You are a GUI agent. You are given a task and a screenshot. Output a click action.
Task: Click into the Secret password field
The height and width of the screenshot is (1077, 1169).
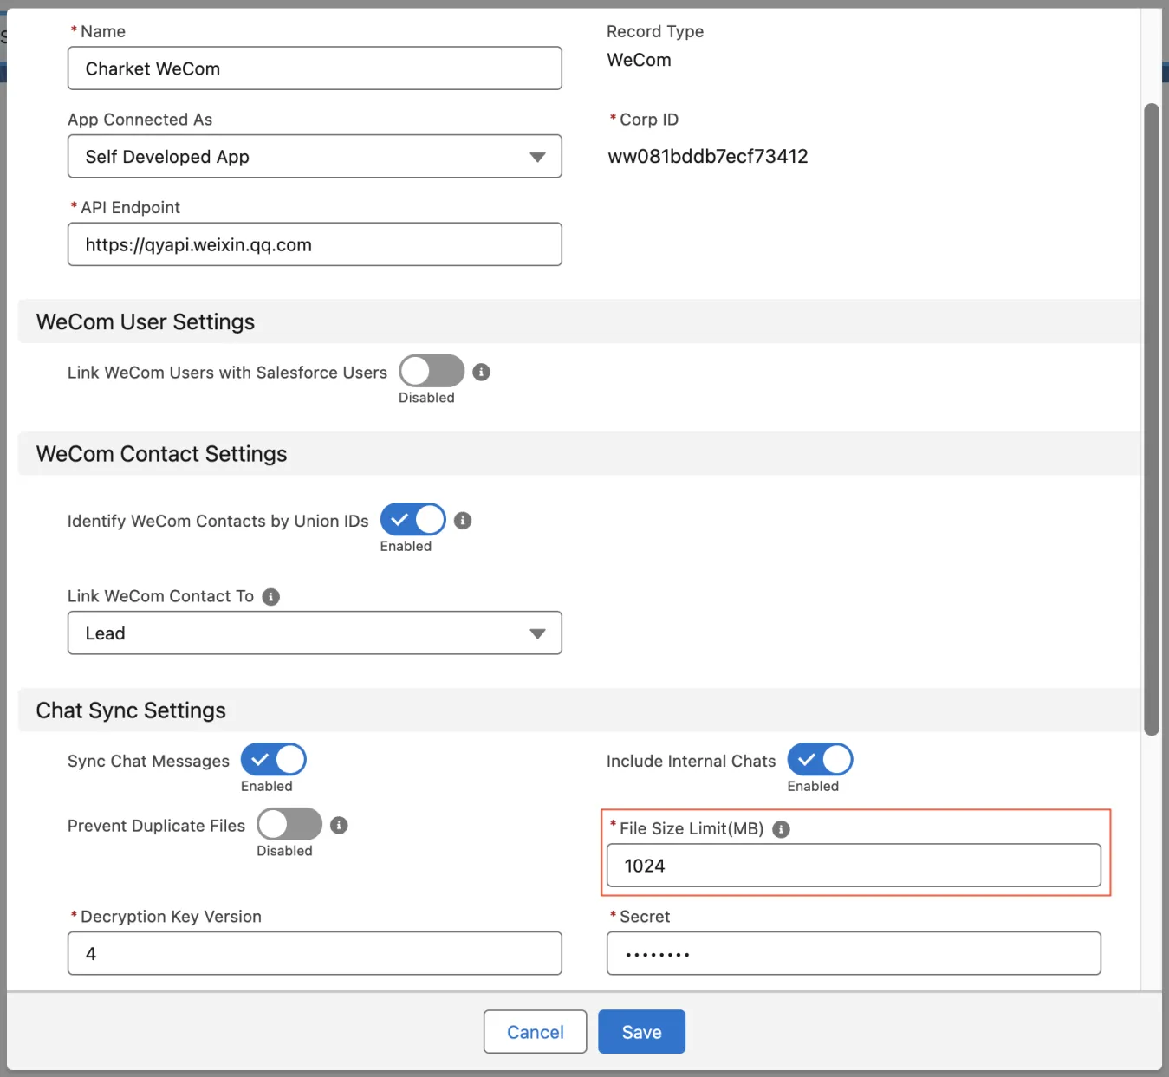854,954
